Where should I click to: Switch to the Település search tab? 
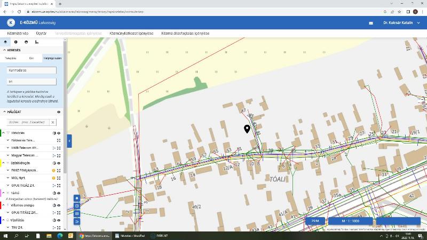[x=11, y=58]
